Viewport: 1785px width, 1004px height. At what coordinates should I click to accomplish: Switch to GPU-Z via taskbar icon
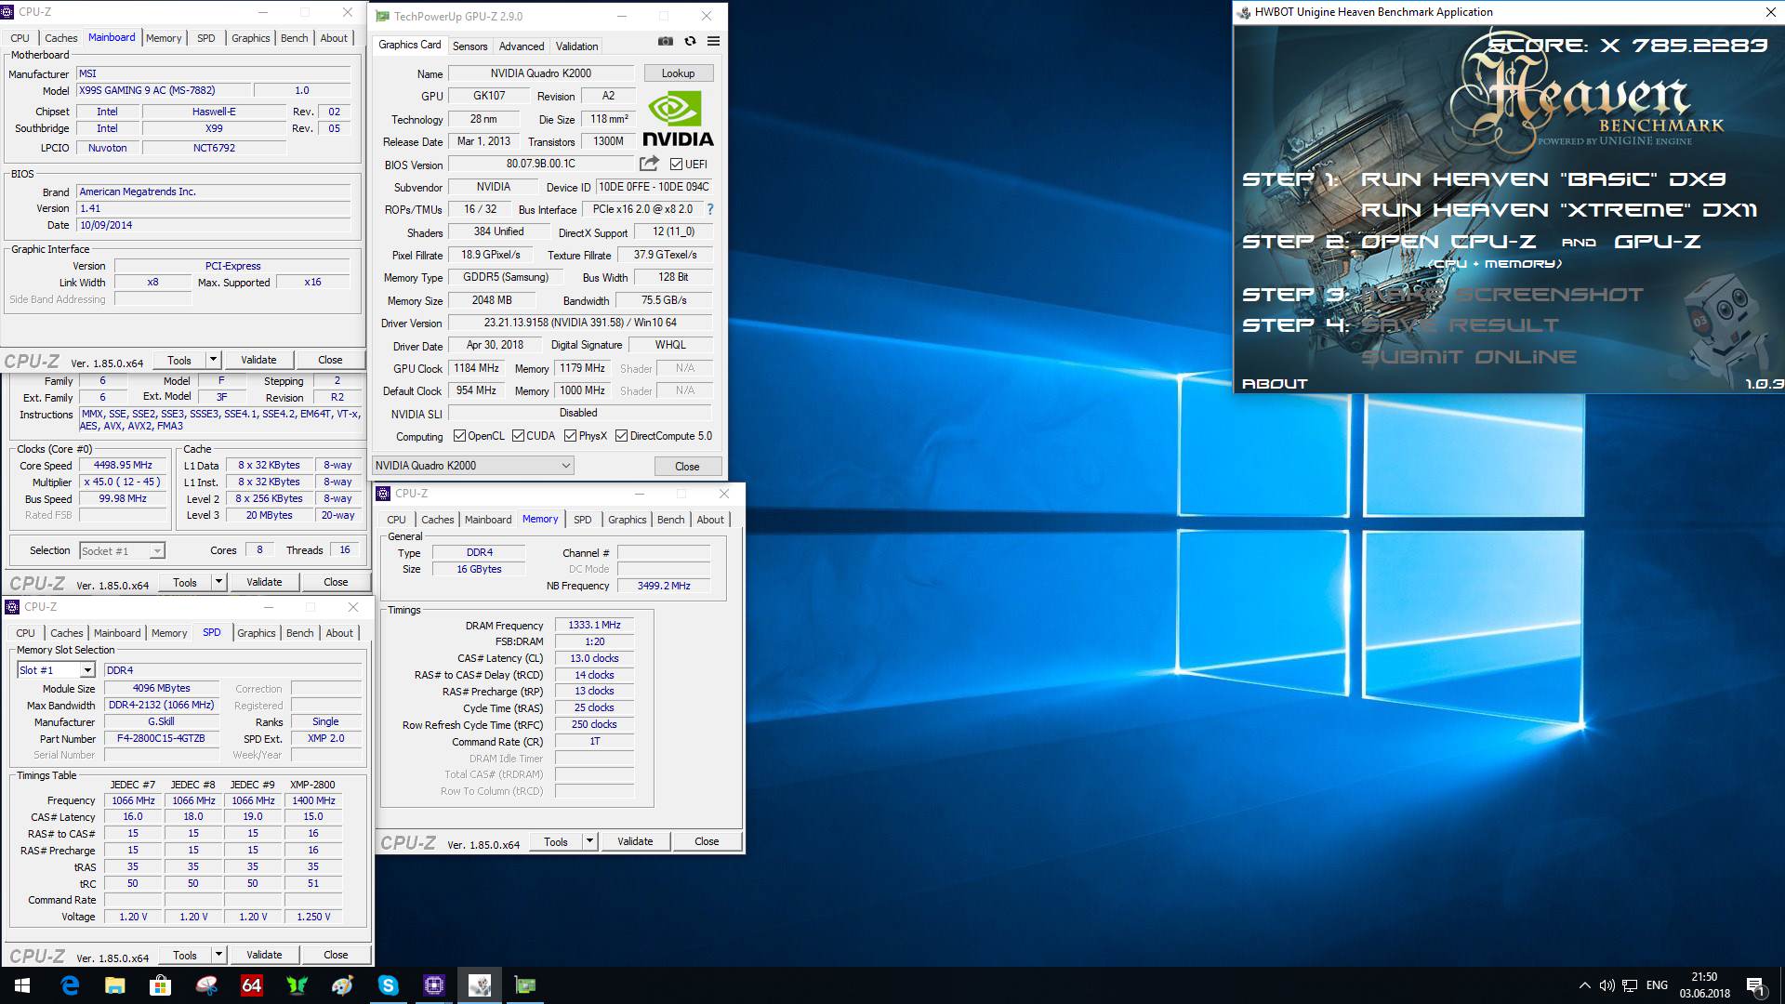pyautogui.click(x=525, y=985)
